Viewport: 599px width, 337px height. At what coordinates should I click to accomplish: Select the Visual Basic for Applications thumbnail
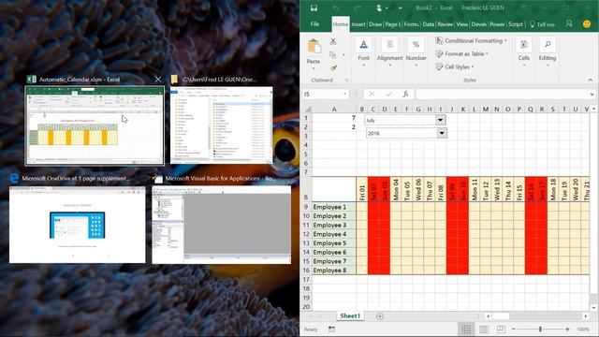(221, 225)
